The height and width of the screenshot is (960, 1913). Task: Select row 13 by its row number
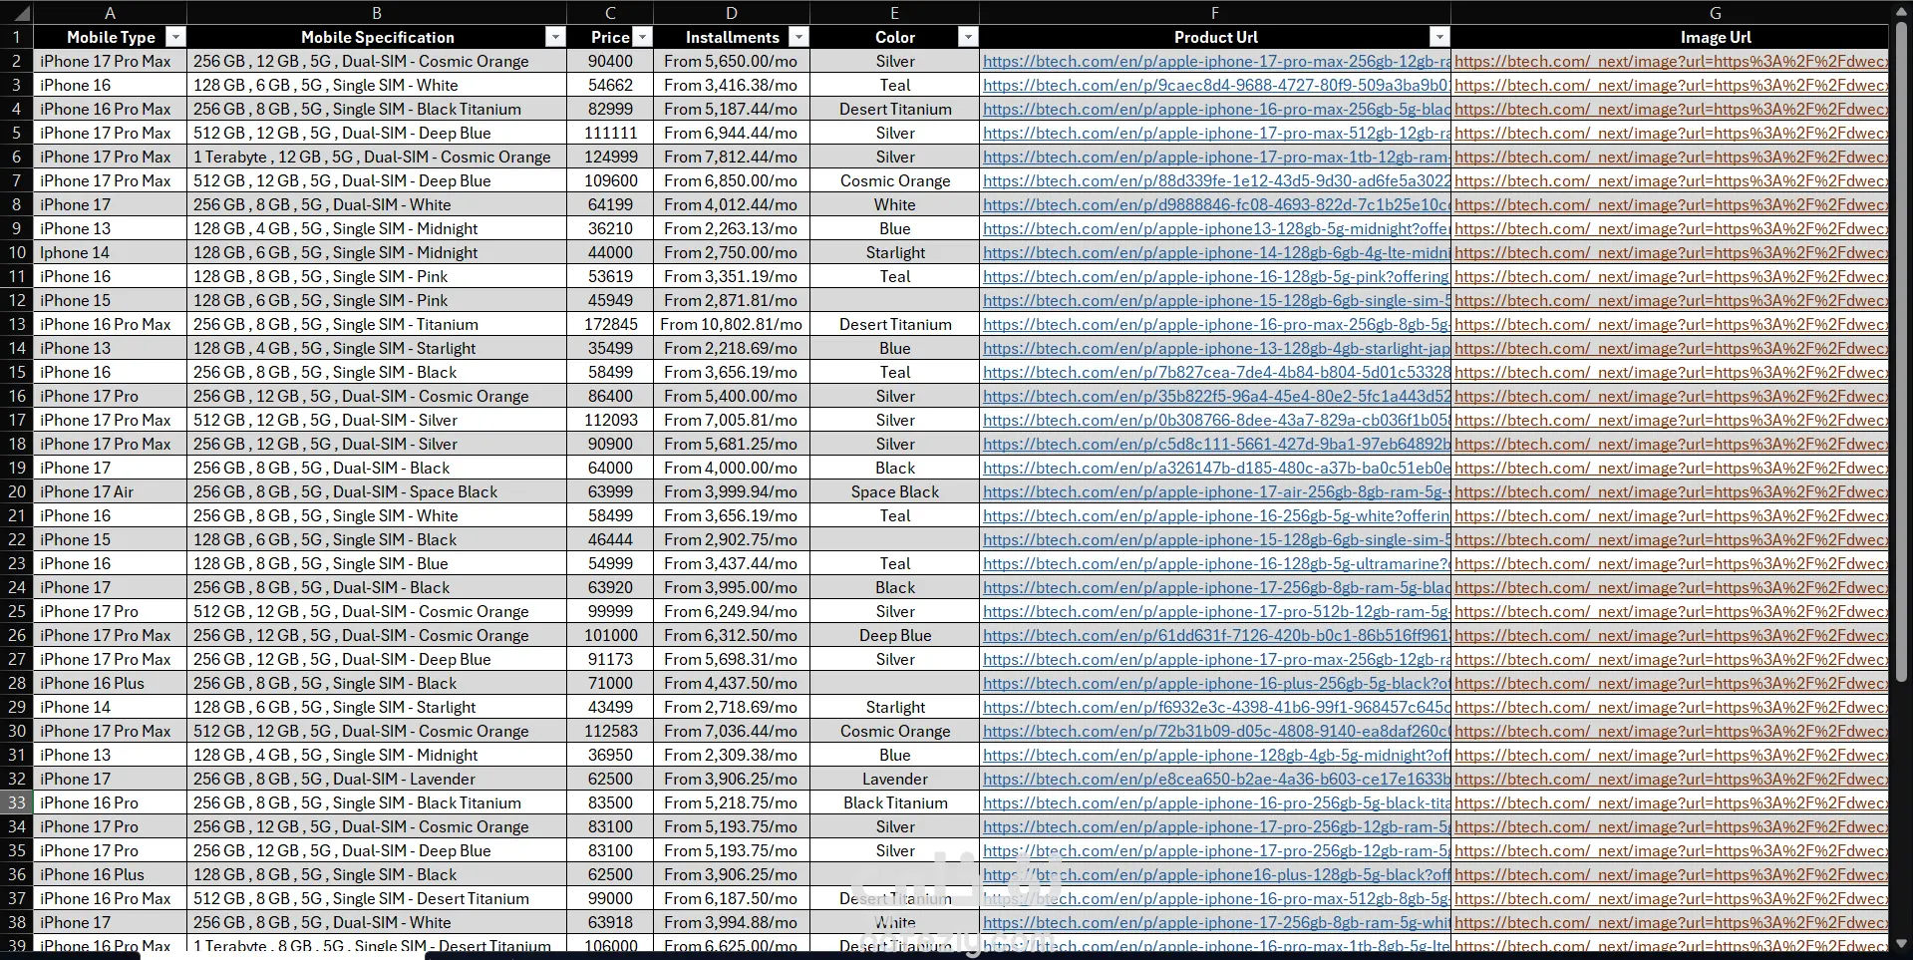17,324
